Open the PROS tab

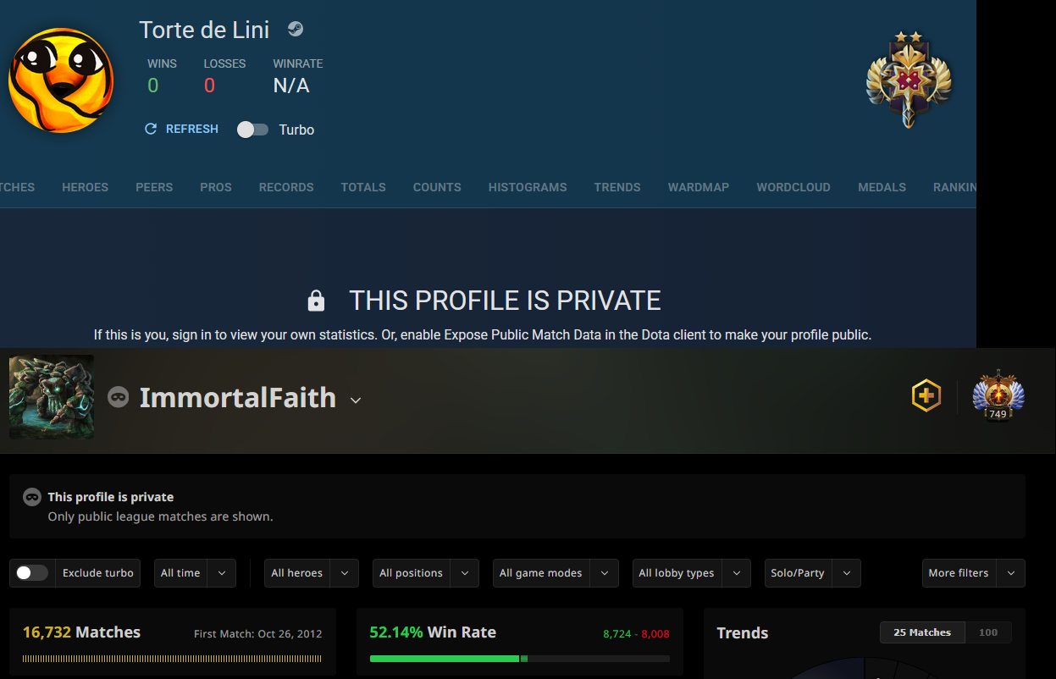[216, 187]
